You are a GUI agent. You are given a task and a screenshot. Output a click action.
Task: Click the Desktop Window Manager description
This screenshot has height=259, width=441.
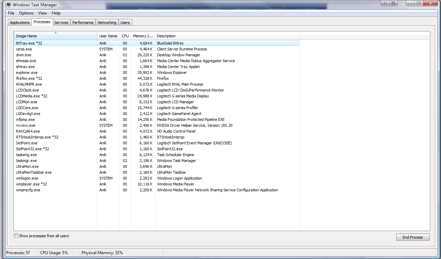click(x=178, y=55)
